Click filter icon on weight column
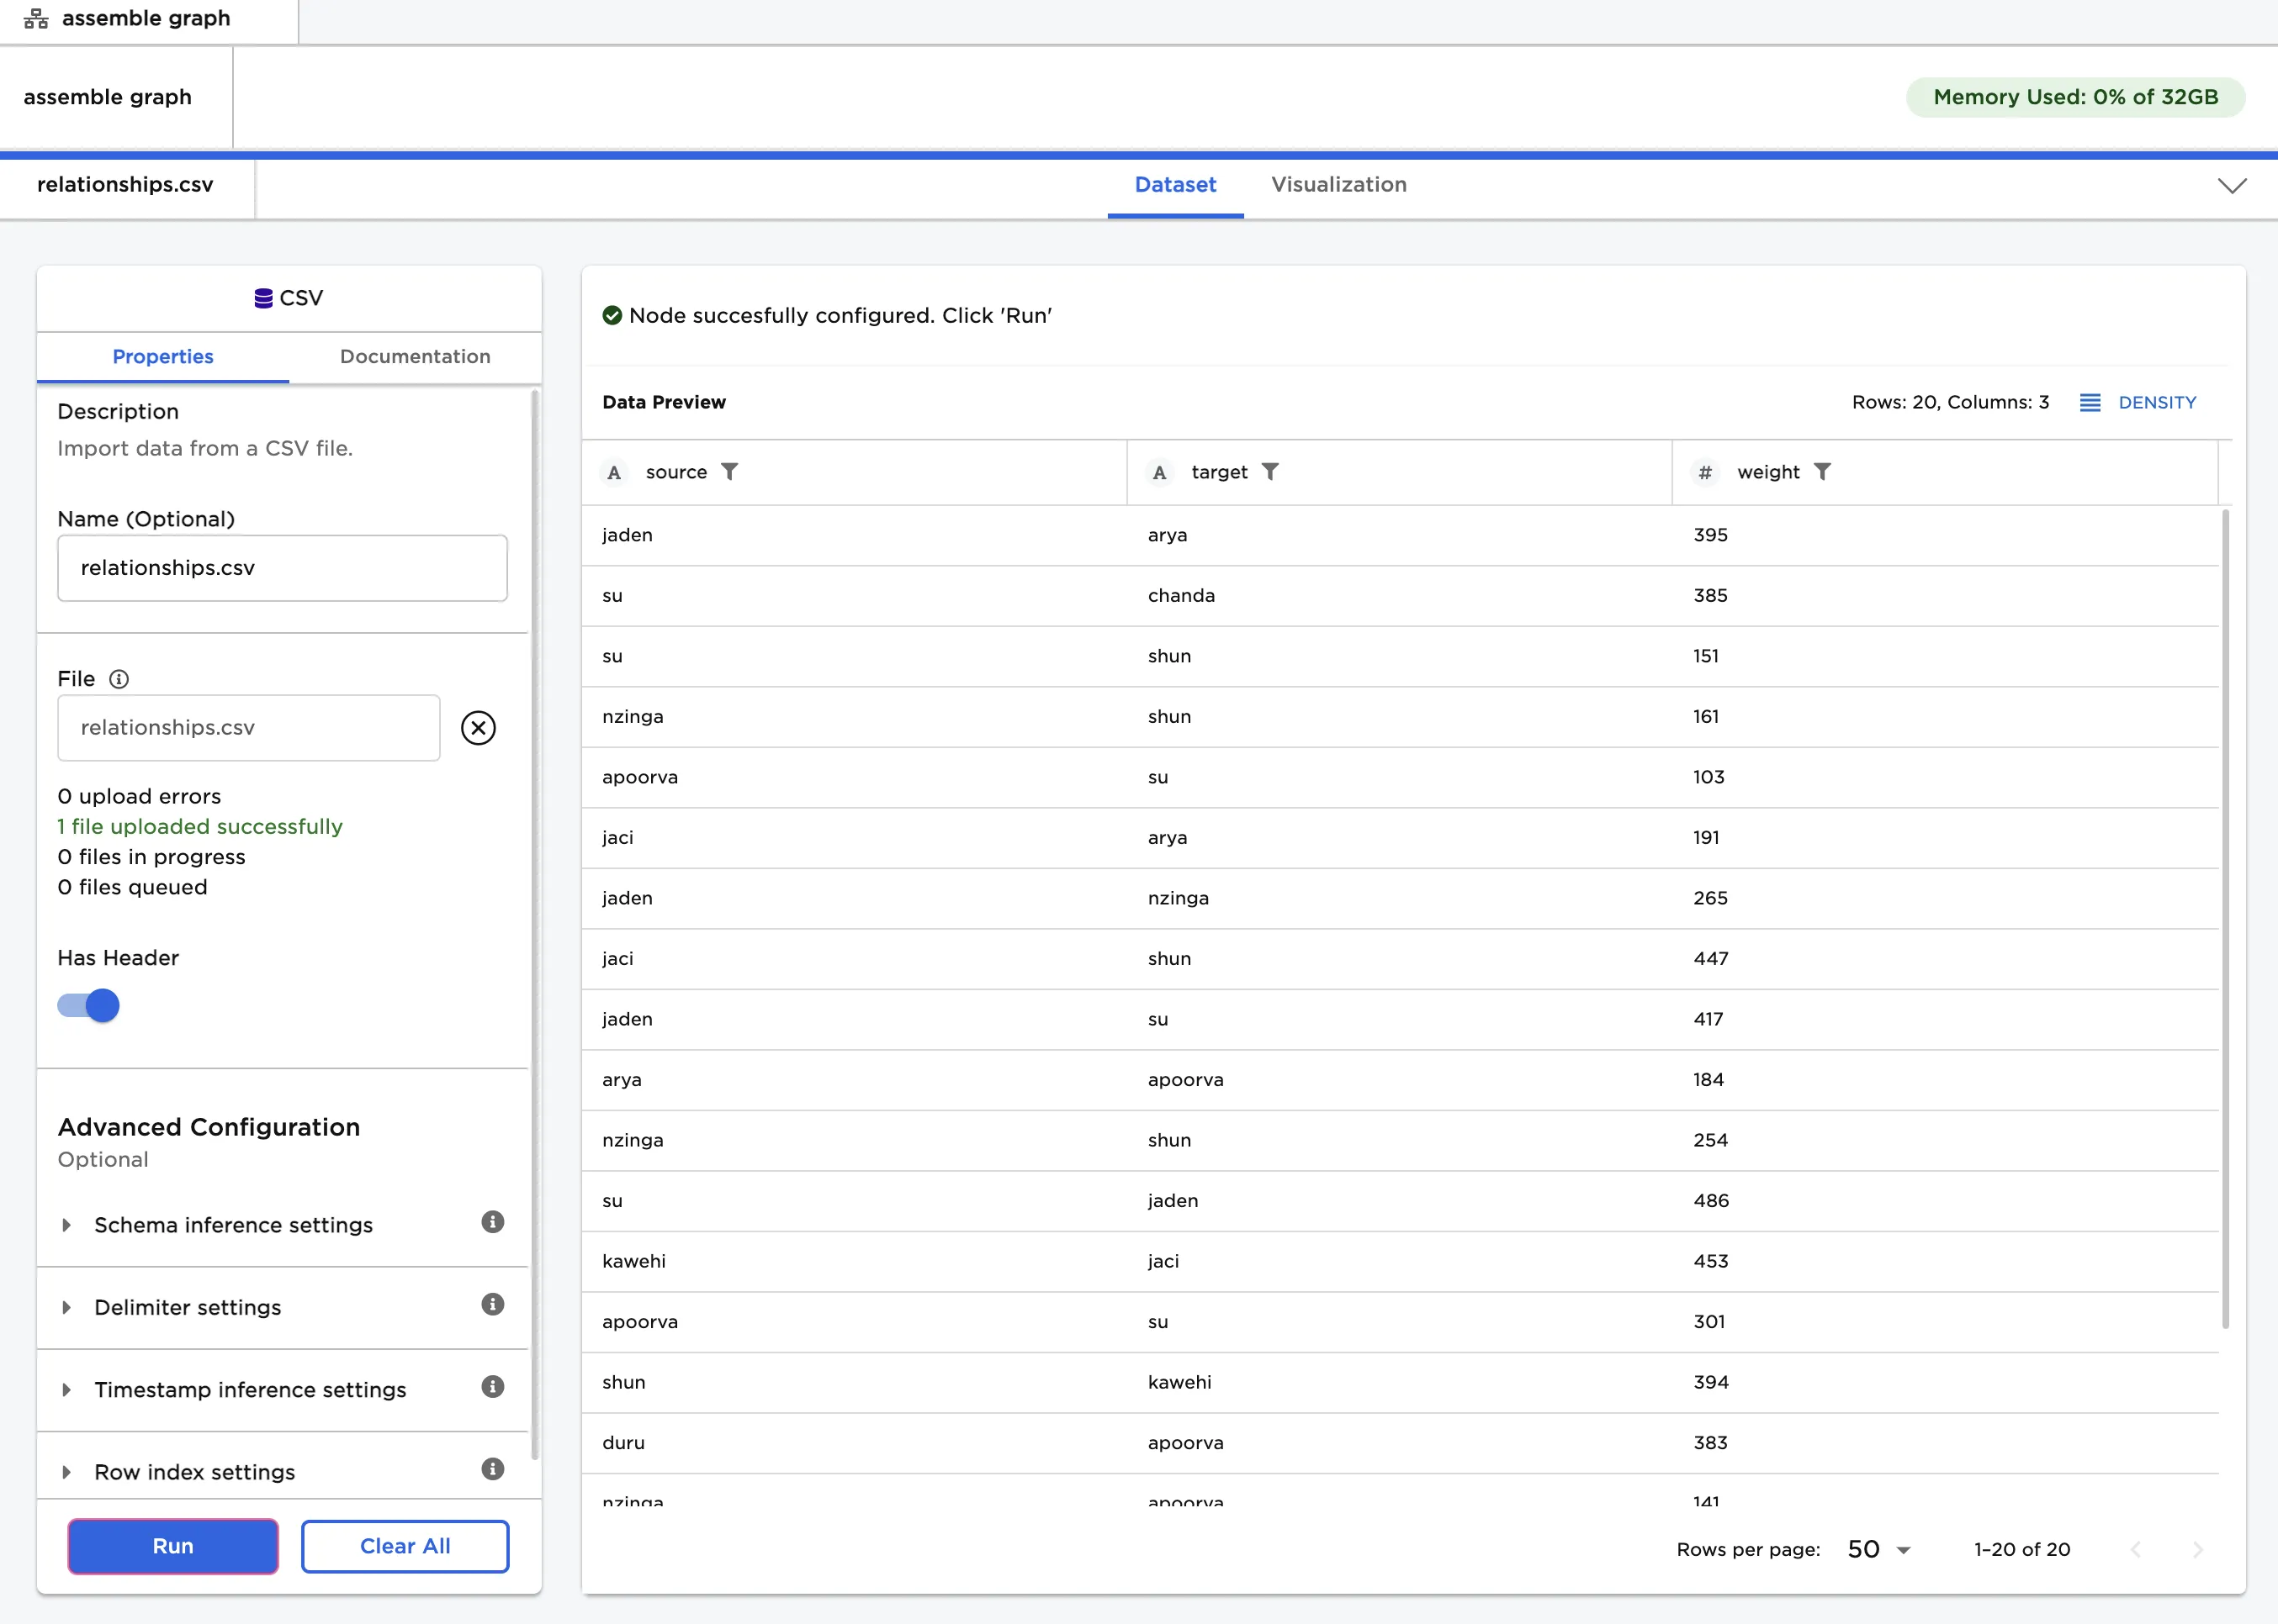Viewport: 2278px width, 1624px height. [1821, 471]
